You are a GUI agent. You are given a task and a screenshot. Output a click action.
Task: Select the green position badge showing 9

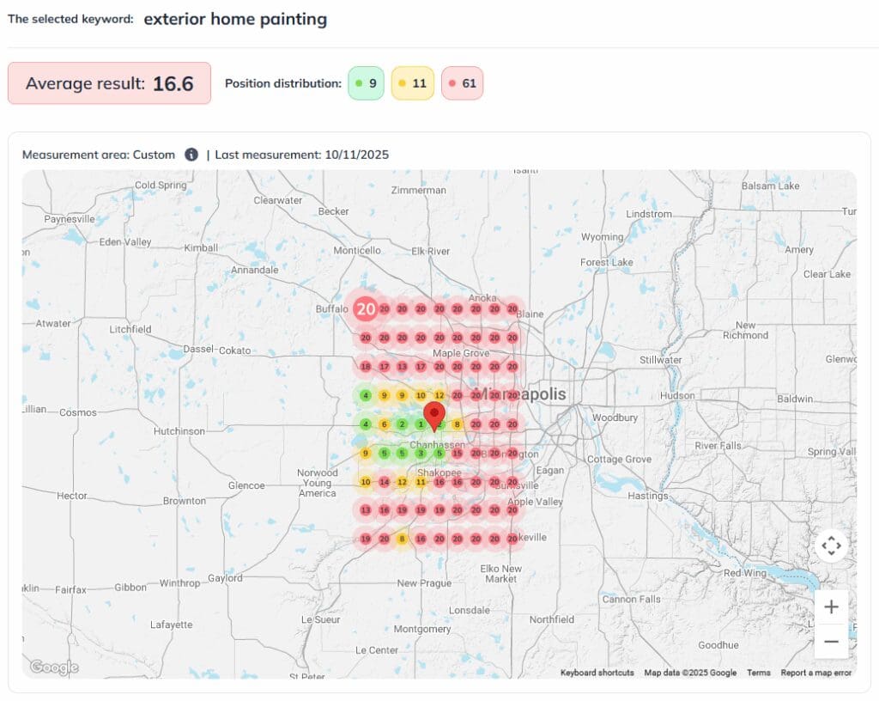pyautogui.click(x=367, y=83)
